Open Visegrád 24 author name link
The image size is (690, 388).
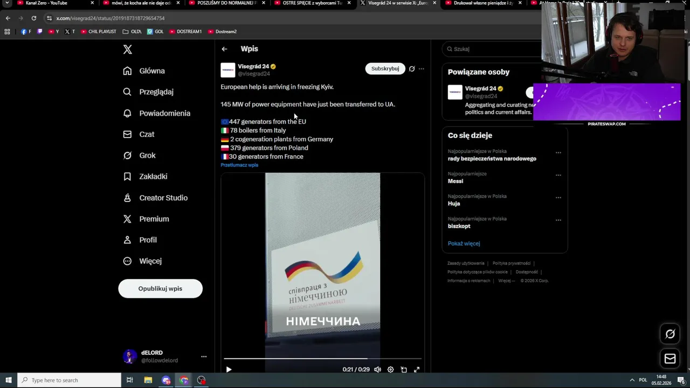tap(253, 66)
